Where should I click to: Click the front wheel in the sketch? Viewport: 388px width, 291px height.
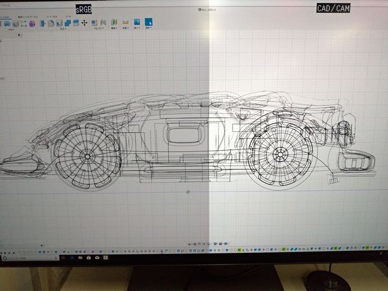(86, 156)
